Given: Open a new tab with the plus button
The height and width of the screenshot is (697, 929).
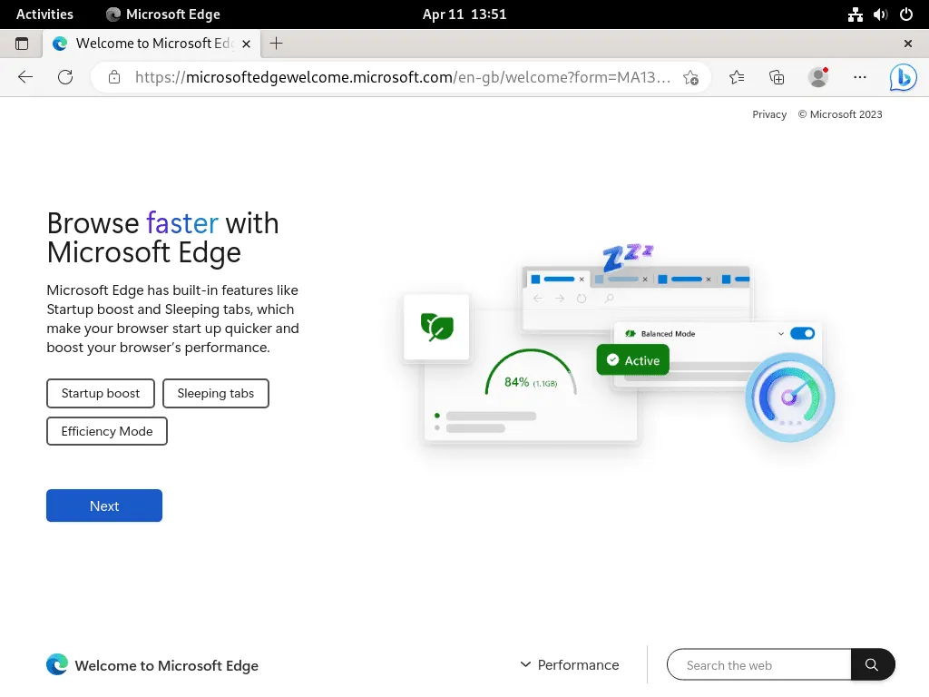Looking at the screenshot, I should point(276,43).
